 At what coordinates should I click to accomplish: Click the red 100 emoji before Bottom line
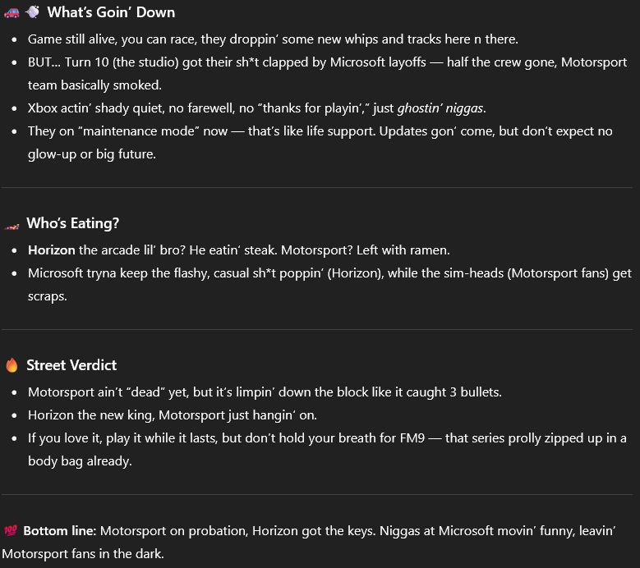[11, 530]
